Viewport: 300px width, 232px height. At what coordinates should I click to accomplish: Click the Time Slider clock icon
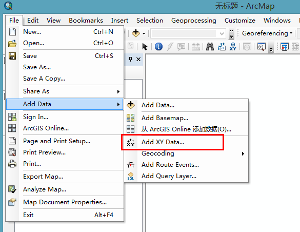click(247, 47)
